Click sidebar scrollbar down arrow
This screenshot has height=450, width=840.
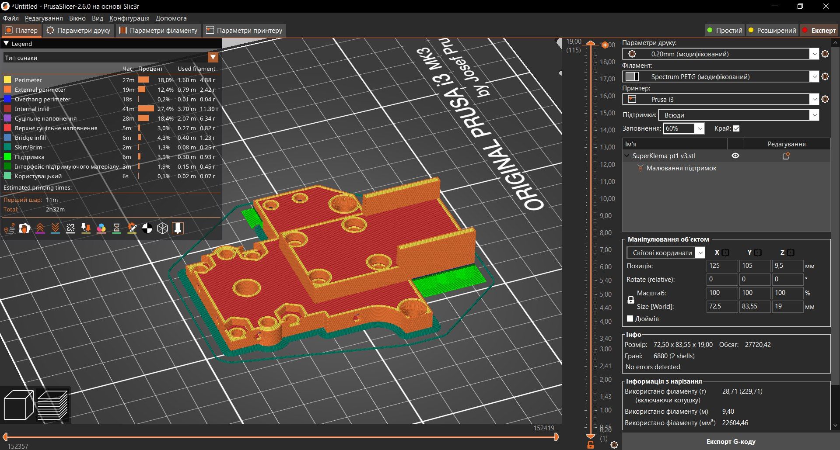coord(835,425)
